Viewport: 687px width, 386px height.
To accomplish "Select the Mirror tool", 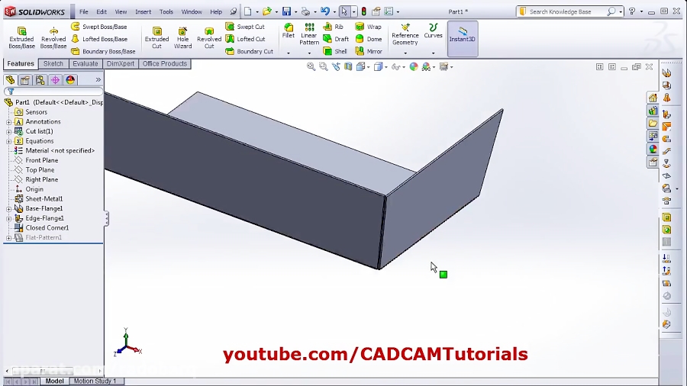I will pos(369,51).
